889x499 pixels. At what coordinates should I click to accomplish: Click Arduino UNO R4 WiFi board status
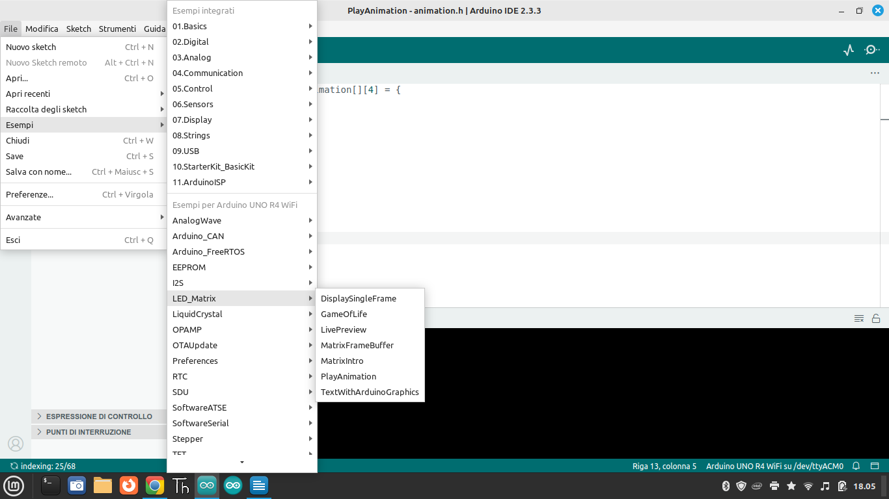pos(774,466)
